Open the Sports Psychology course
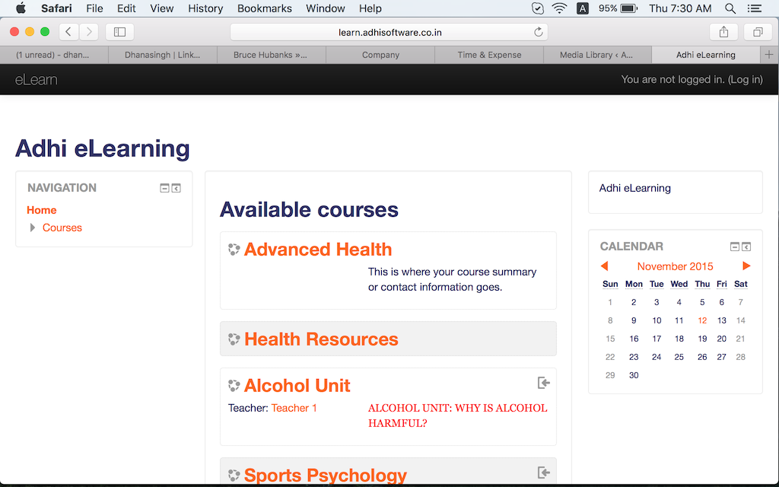 [326, 475]
